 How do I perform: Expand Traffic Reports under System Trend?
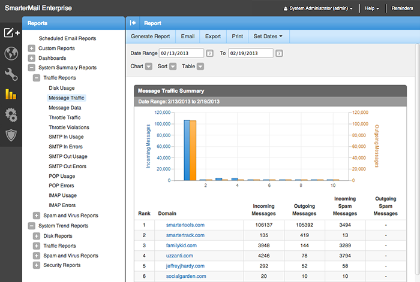[x=37, y=246]
